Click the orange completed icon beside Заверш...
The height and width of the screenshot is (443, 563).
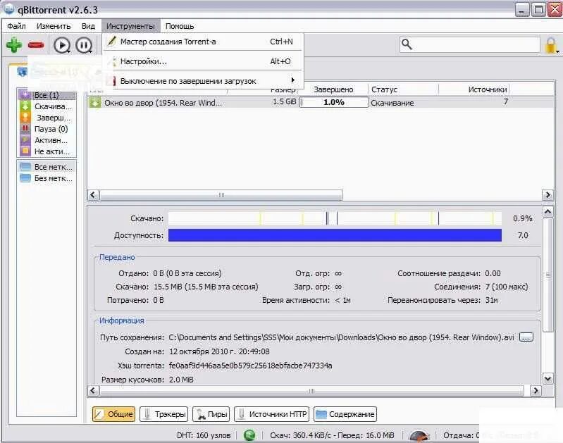tap(25, 118)
